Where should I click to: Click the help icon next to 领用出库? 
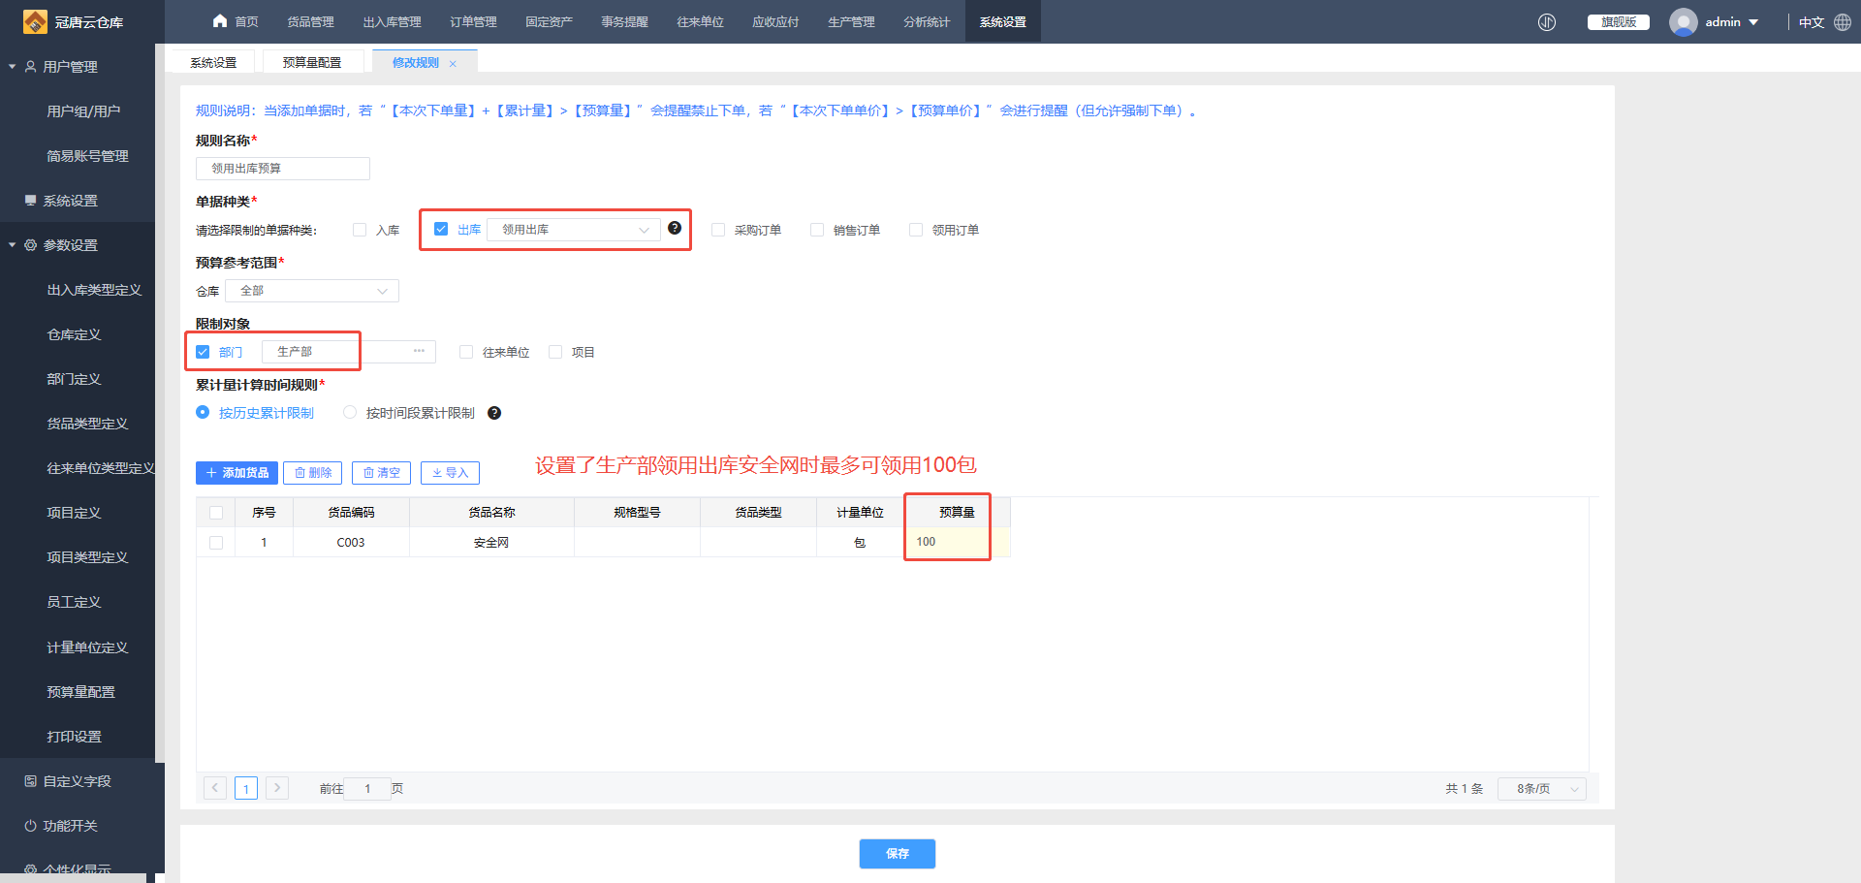(675, 228)
